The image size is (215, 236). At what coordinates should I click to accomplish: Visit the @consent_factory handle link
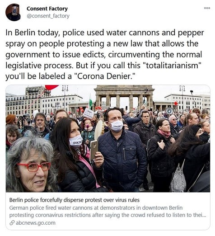[48, 16]
